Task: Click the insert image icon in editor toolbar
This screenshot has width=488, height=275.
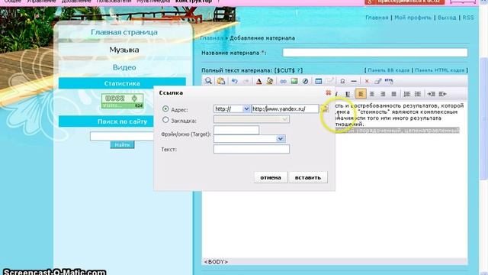Action: click(294, 81)
